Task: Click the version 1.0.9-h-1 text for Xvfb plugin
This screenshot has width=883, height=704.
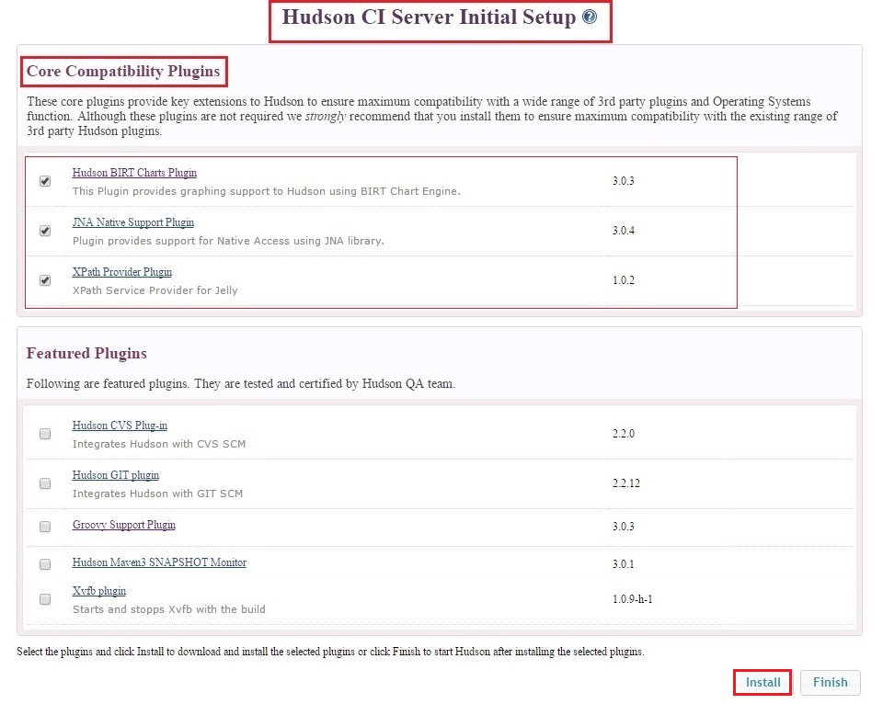Action: point(633,599)
